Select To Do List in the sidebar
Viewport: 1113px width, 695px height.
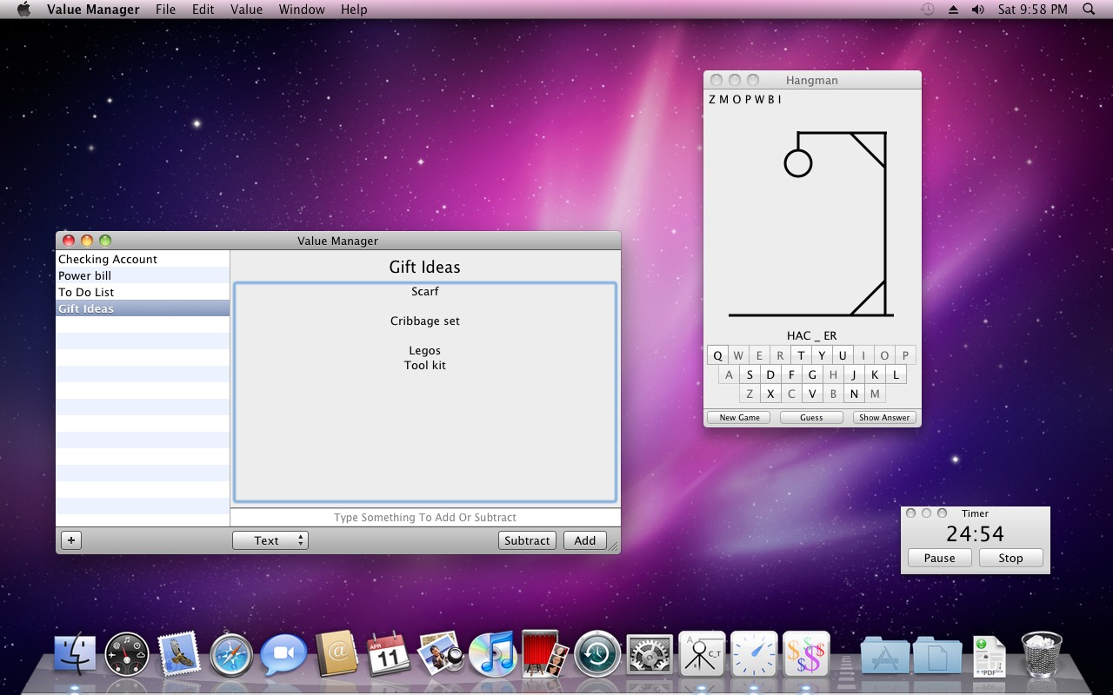click(x=86, y=292)
